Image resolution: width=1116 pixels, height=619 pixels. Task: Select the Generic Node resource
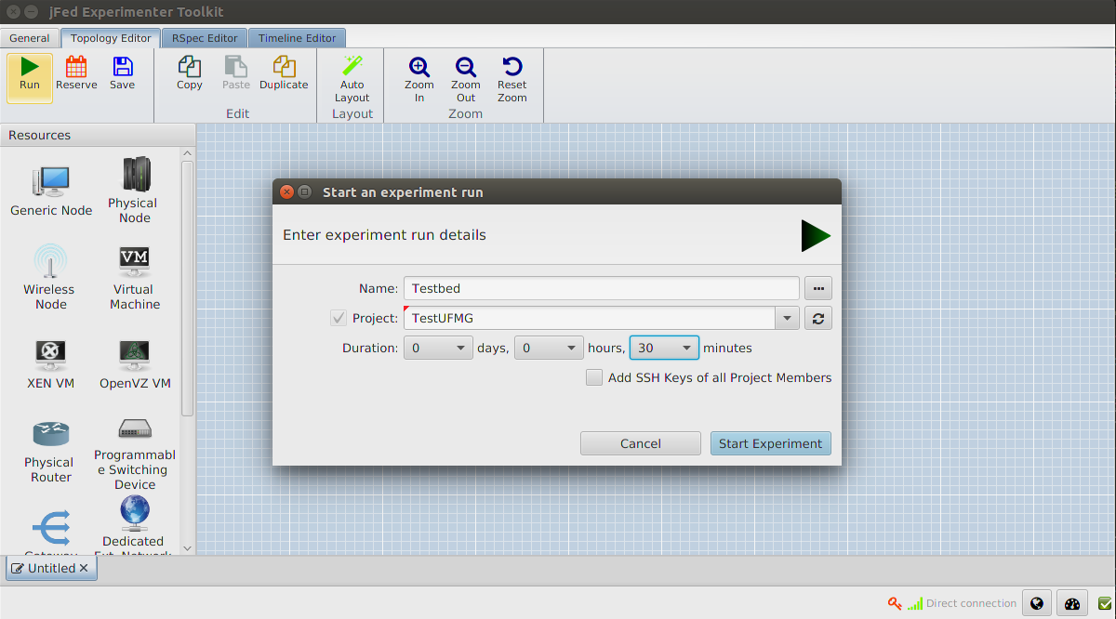coord(51,191)
